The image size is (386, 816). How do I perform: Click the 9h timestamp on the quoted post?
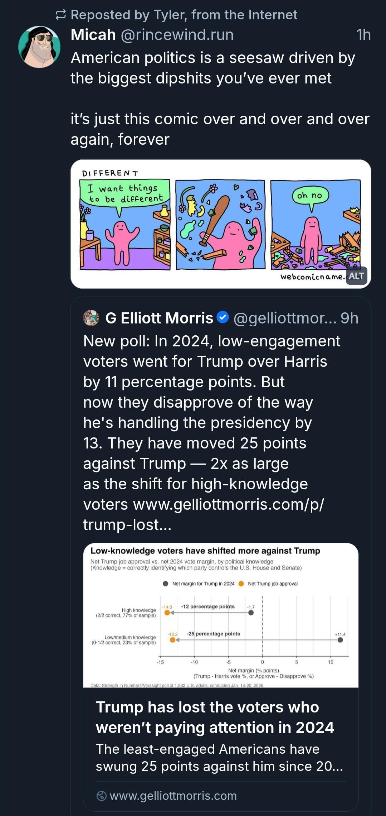click(349, 318)
